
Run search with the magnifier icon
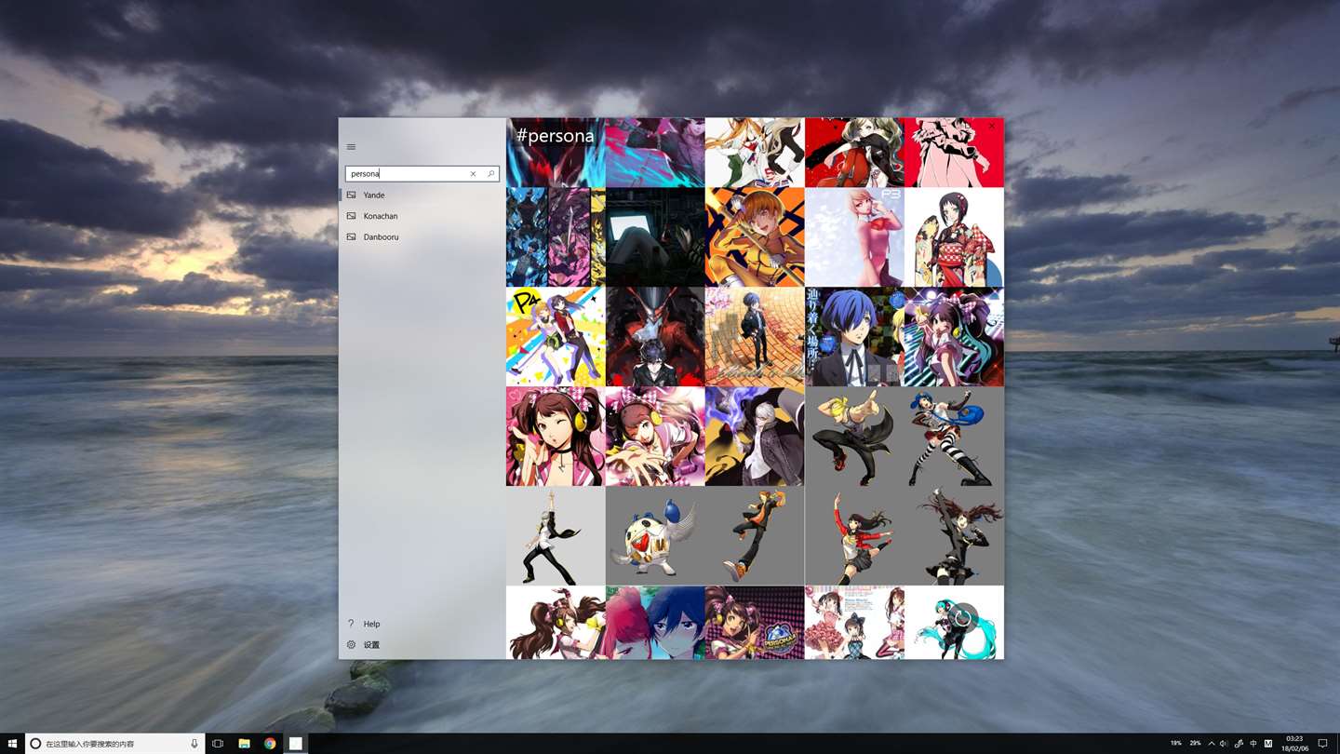click(490, 174)
